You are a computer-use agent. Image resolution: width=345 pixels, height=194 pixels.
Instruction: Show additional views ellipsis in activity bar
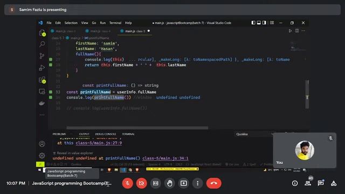pos(42,115)
